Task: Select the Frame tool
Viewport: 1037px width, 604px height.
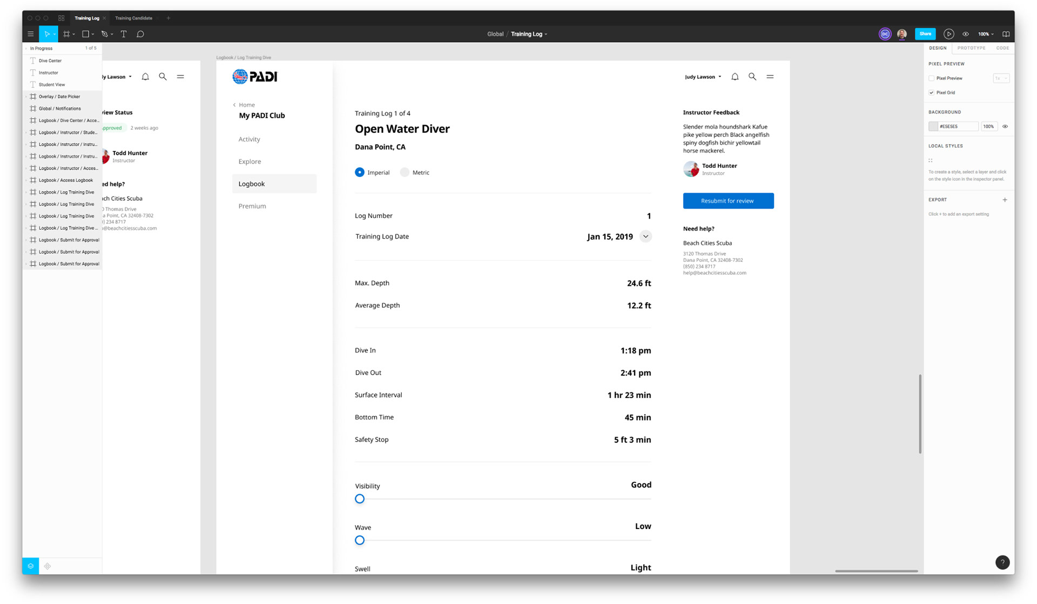Action: [x=66, y=34]
